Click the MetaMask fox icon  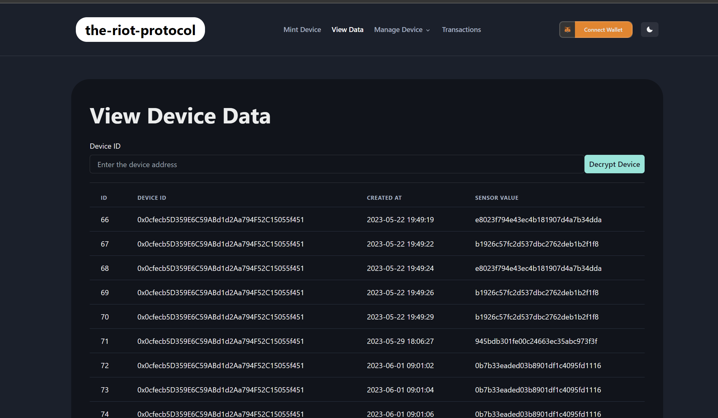[x=567, y=30]
